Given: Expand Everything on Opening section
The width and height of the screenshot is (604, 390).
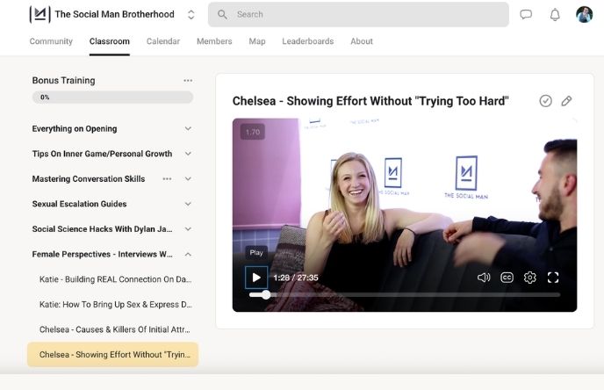Looking at the screenshot, I should [188, 129].
